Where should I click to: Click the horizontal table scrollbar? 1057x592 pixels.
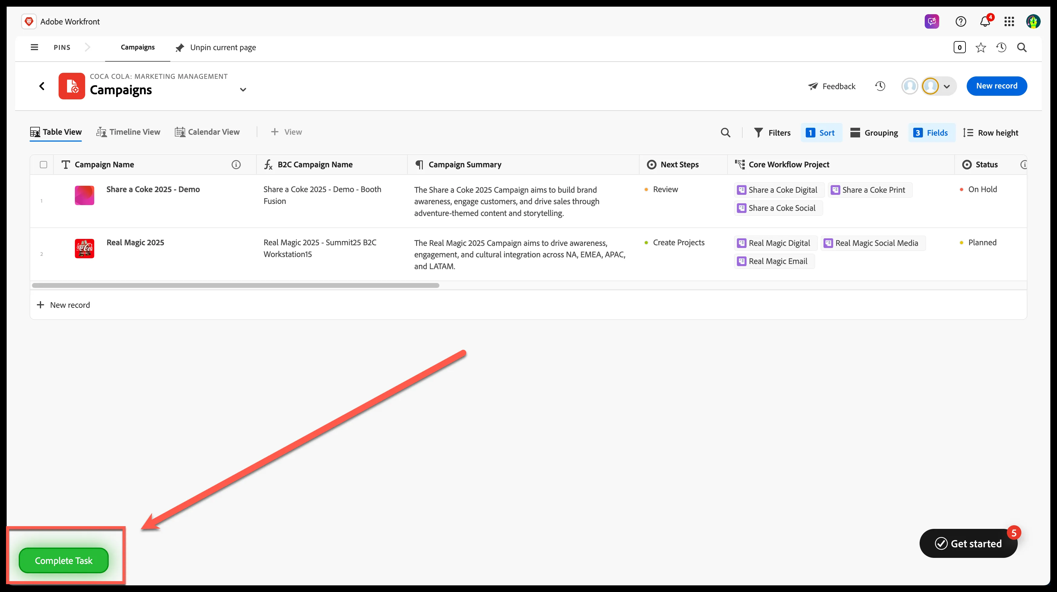[x=236, y=285]
